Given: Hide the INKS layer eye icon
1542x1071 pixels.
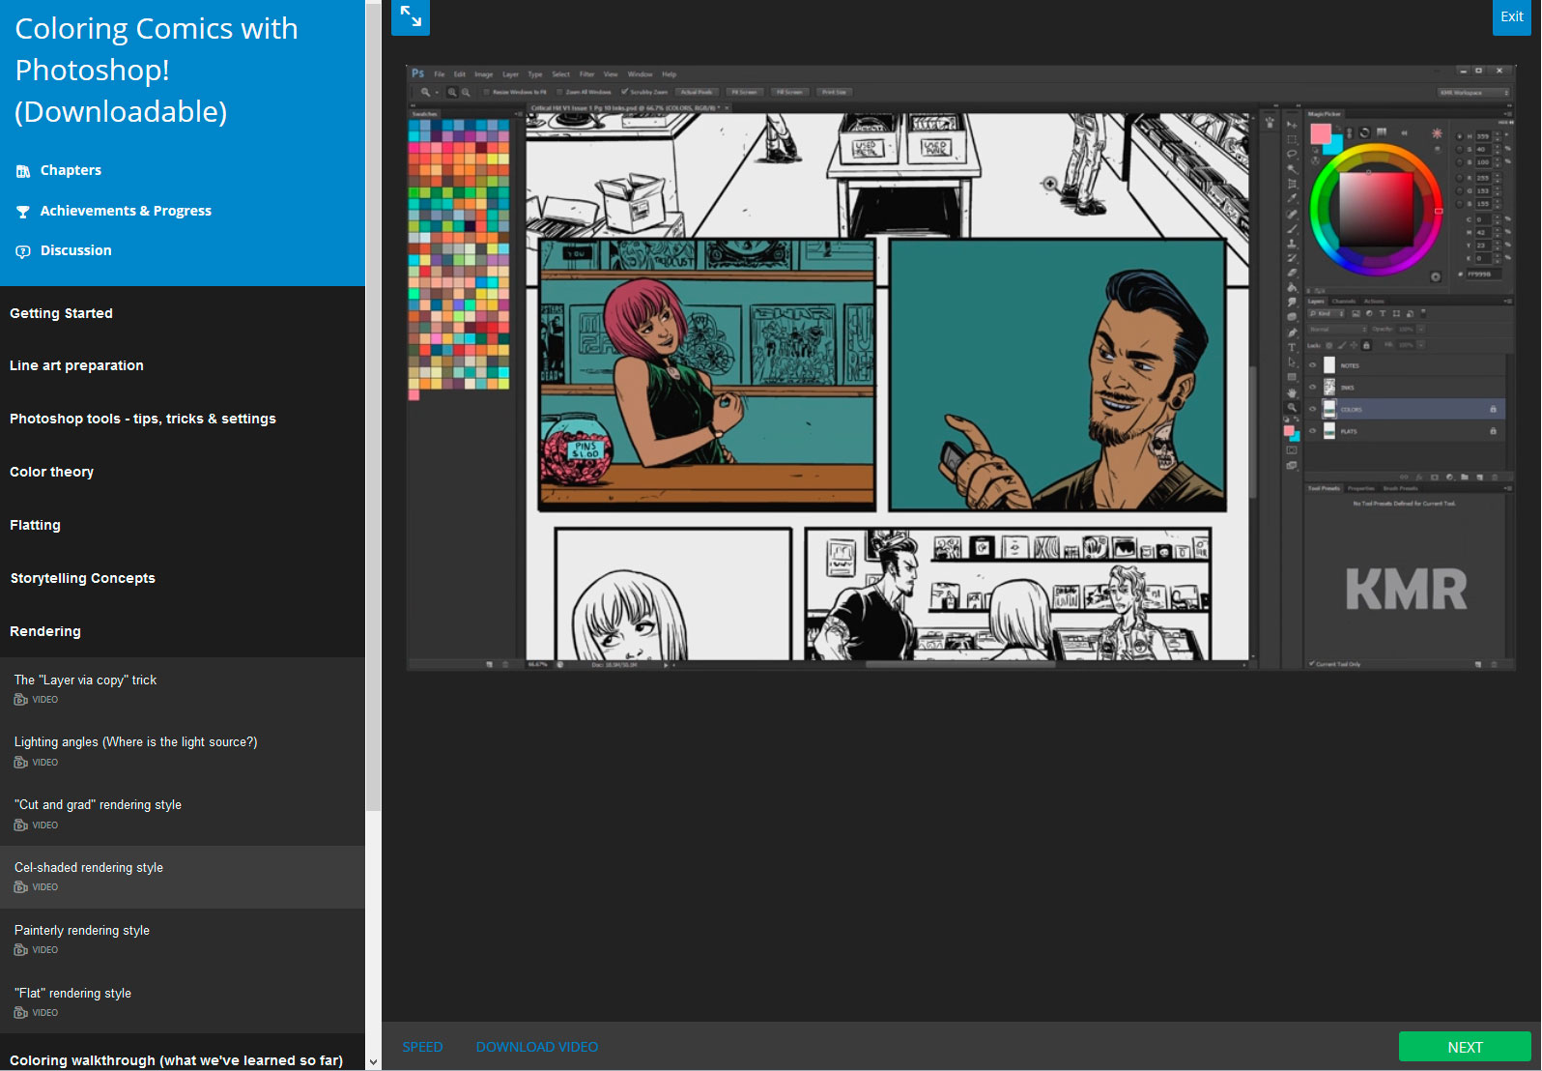Looking at the screenshot, I should [x=1312, y=388].
